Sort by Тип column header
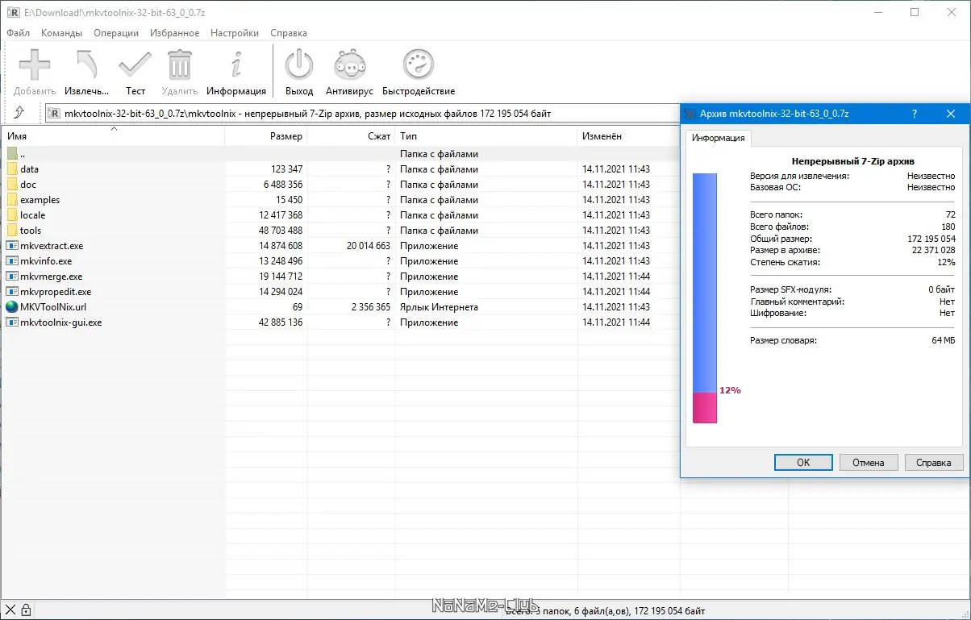 [486, 136]
